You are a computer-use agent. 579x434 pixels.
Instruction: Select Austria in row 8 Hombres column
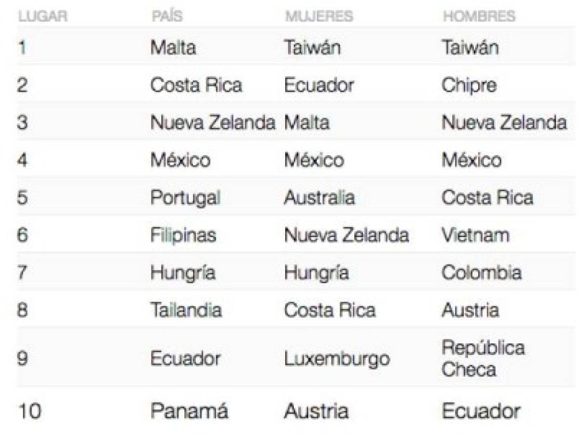pyautogui.click(x=470, y=310)
